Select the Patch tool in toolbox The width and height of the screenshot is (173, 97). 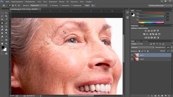click(2, 23)
